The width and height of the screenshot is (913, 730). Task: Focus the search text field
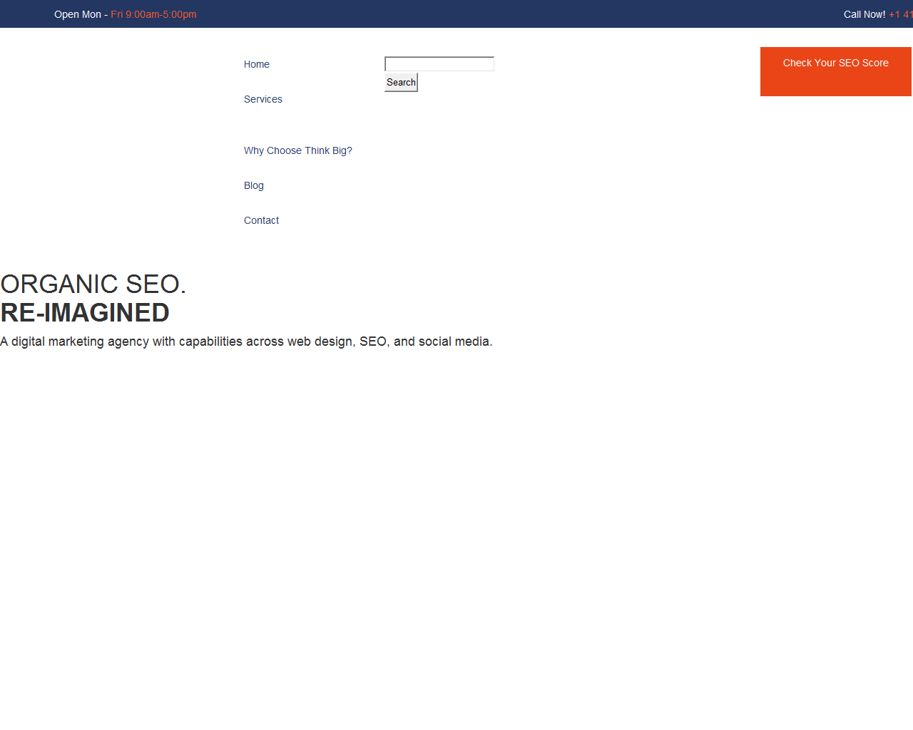439,64
